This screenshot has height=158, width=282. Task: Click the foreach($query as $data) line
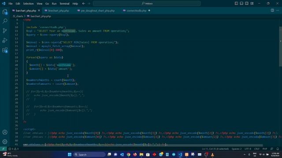(45, 57)
